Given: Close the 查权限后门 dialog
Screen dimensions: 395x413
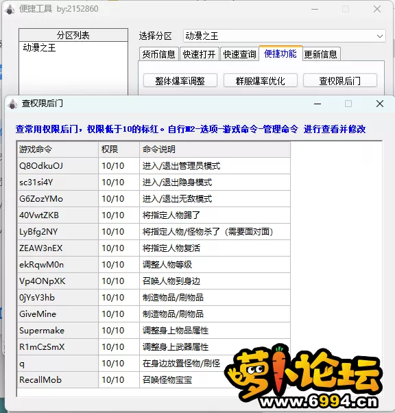Looking at the screenshot, I should (x=380, y=104).
